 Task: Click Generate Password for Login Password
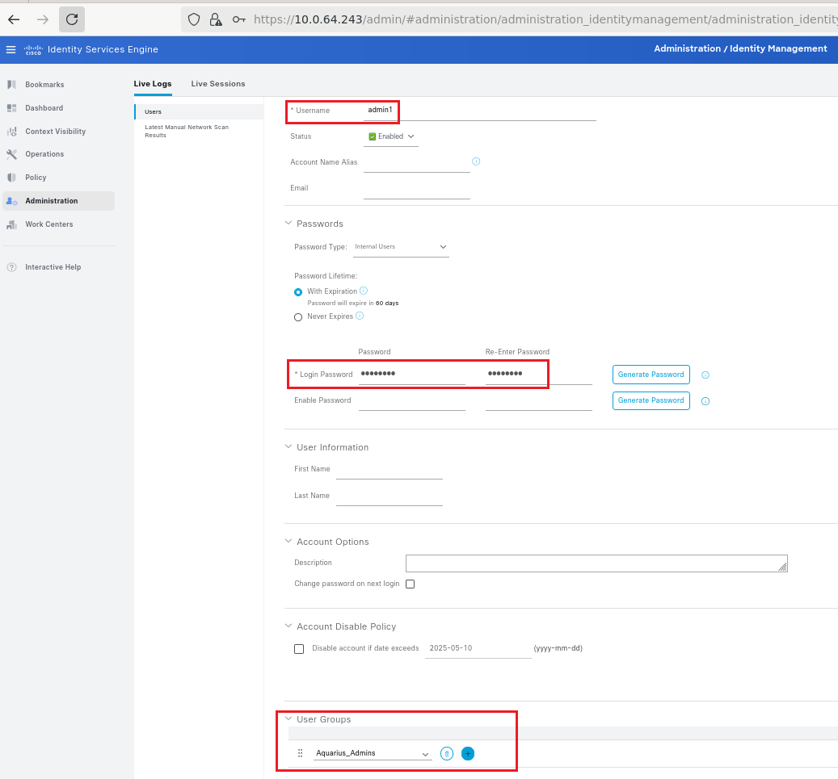click(x=651, y=375)
